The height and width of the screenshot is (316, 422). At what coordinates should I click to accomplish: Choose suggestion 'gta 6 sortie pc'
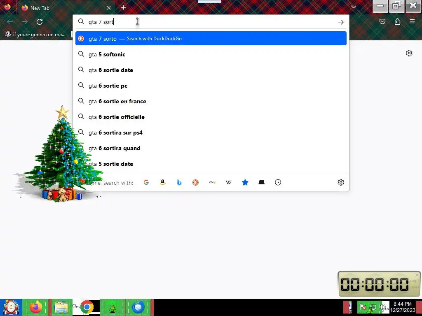click(x=211, y=86)
